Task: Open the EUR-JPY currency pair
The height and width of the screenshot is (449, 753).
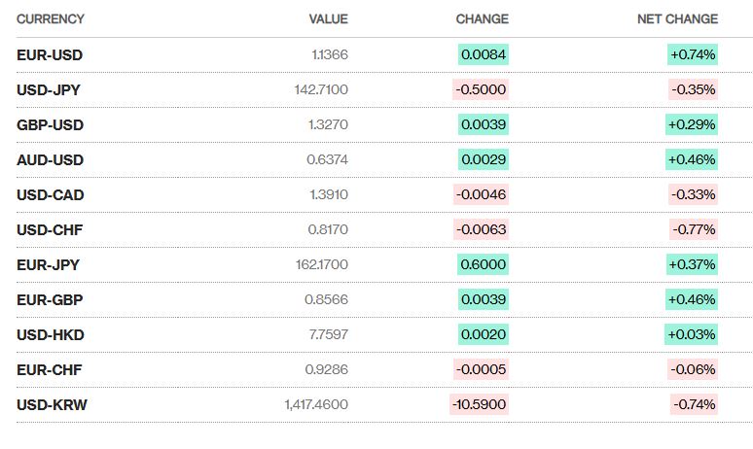Action: tap(48, 264)
